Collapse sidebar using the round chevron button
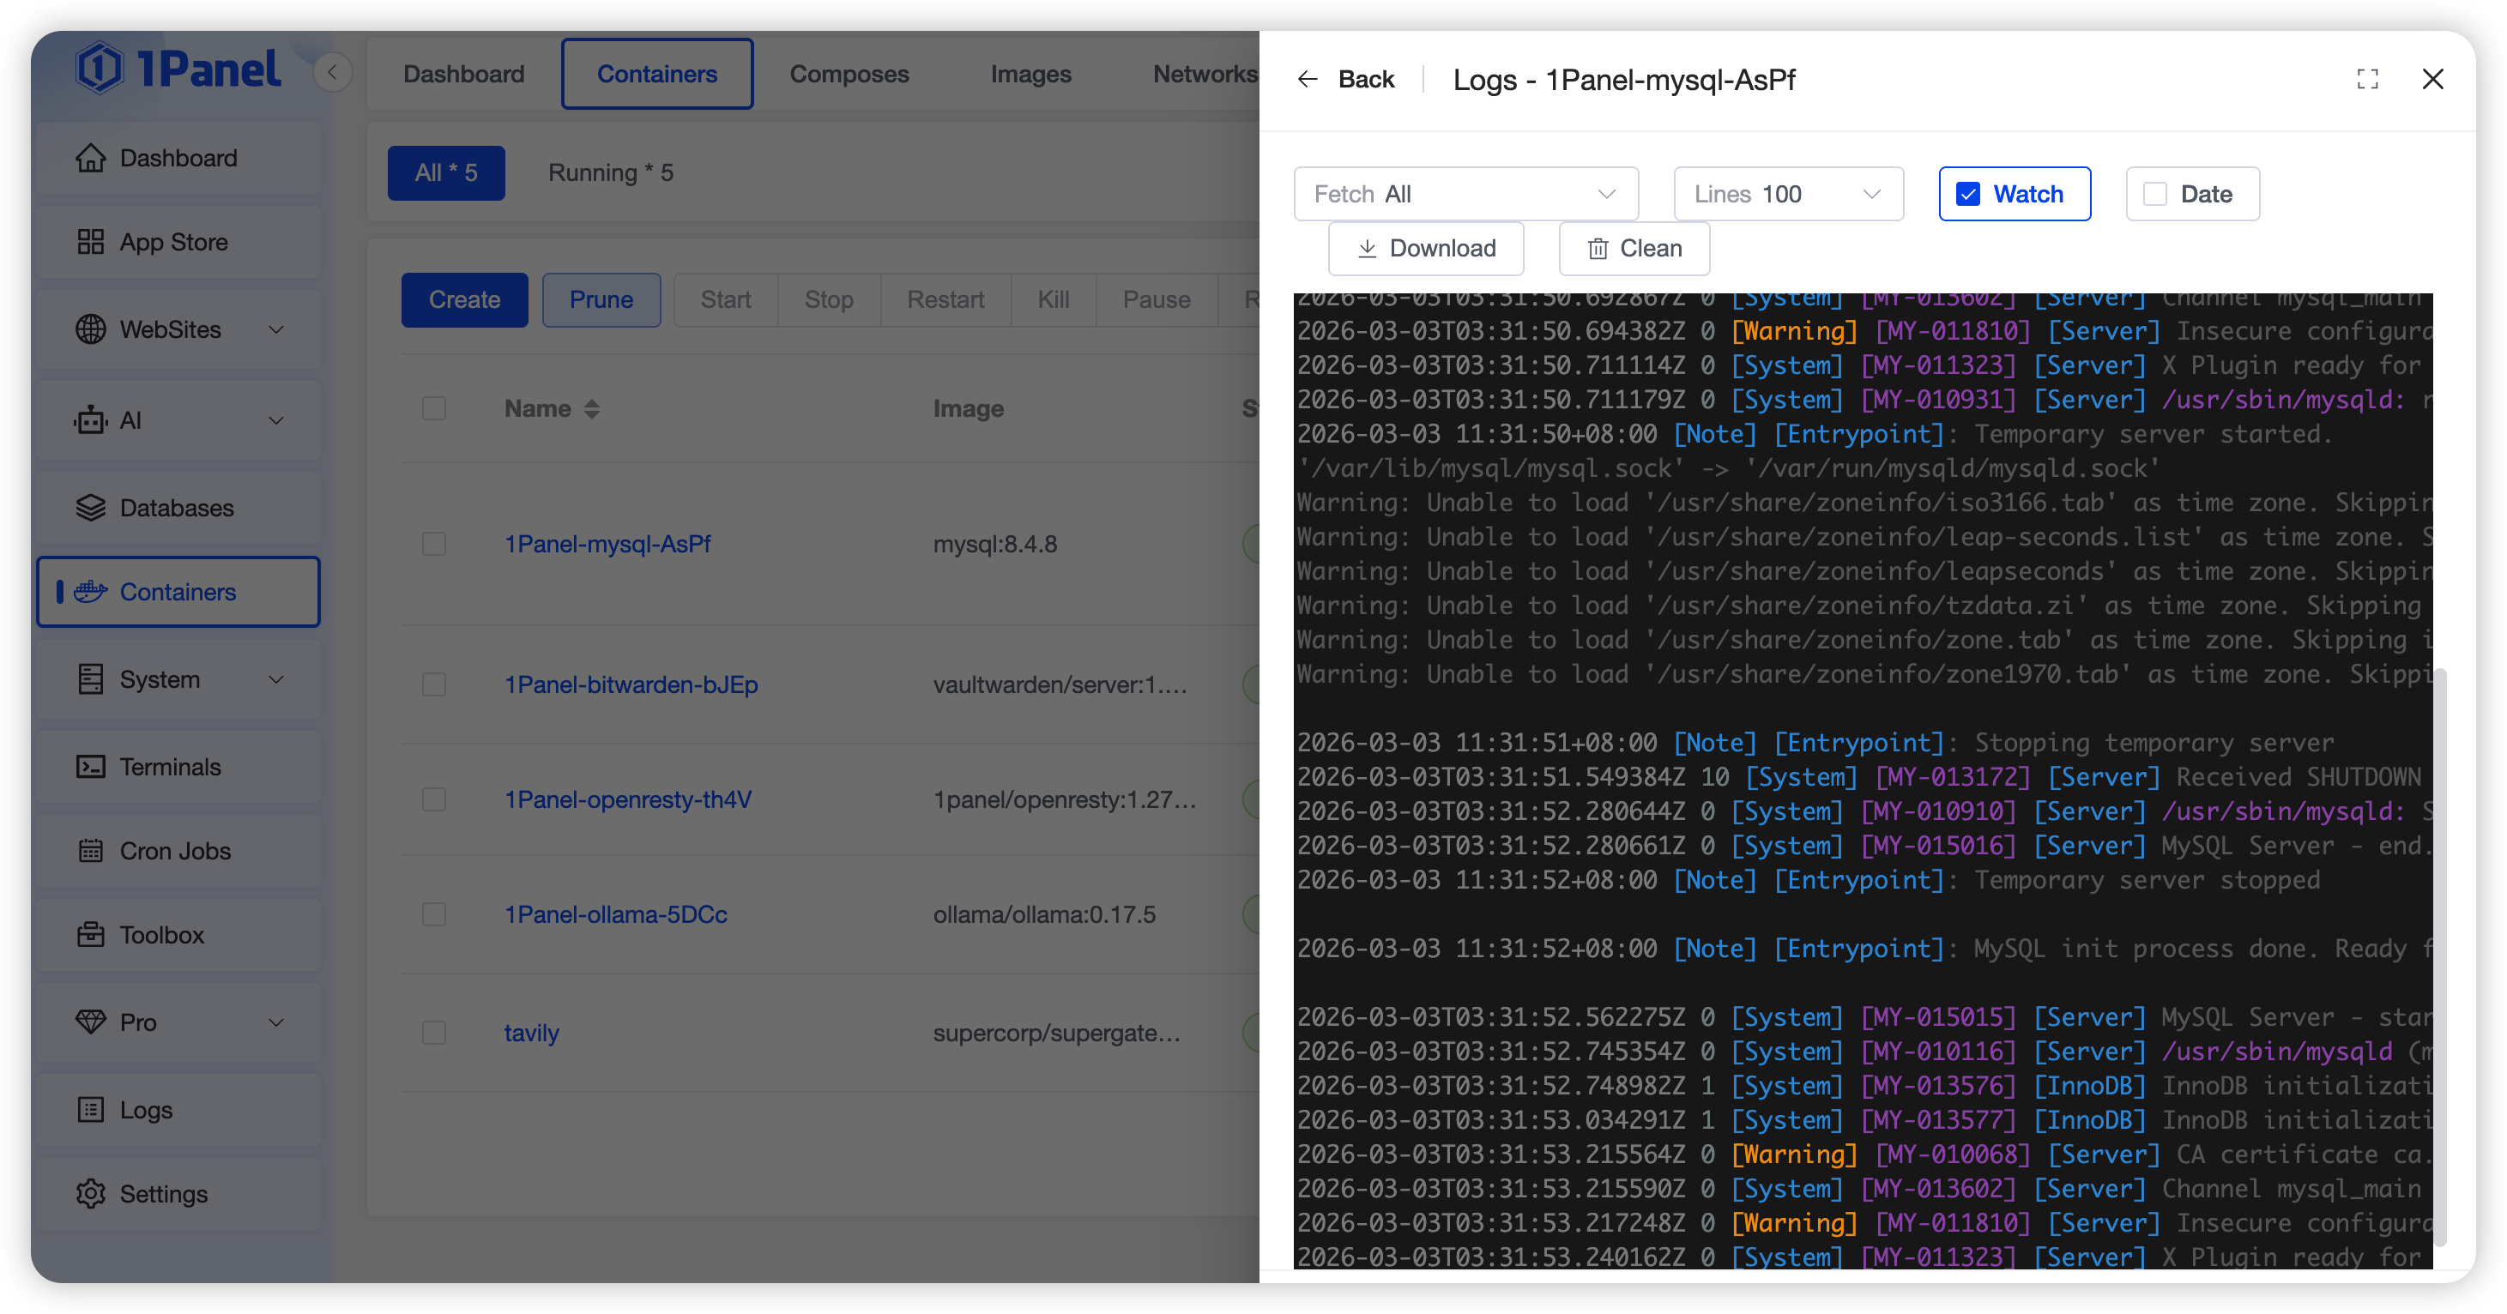2507x1314 pixels. (x=333, y=72)
